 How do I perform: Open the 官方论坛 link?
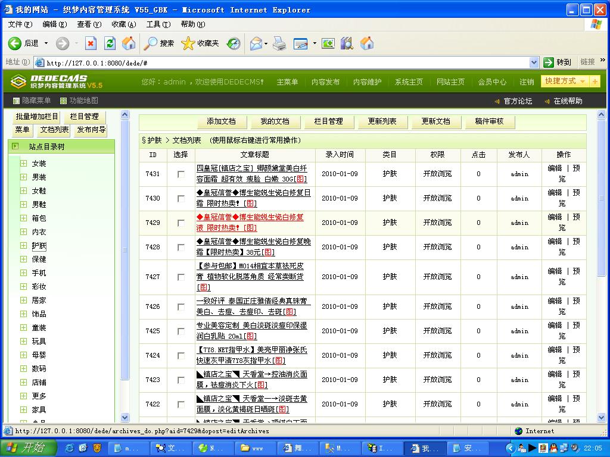[518, 101]
